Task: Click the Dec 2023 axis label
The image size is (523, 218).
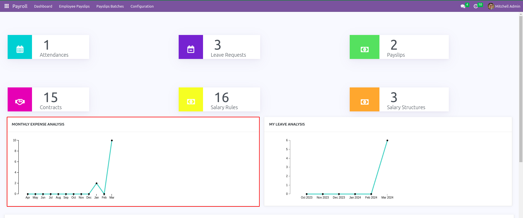Action: (x=339, y=198)
